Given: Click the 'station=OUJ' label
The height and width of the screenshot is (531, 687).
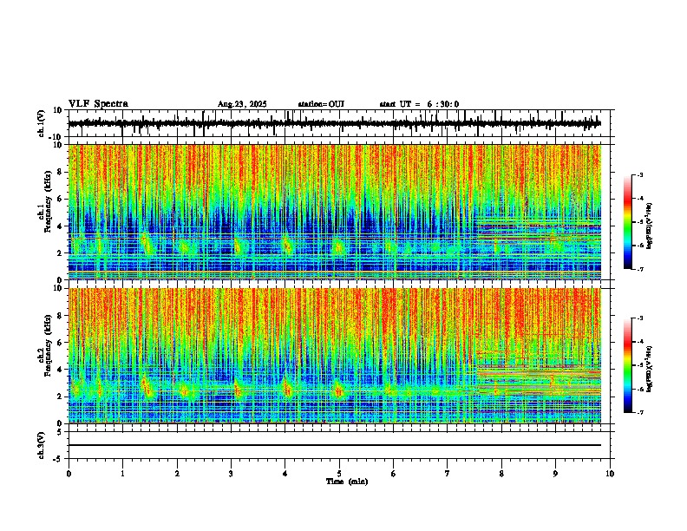Looking at the screenshot, I should click(x=321, y=104).
